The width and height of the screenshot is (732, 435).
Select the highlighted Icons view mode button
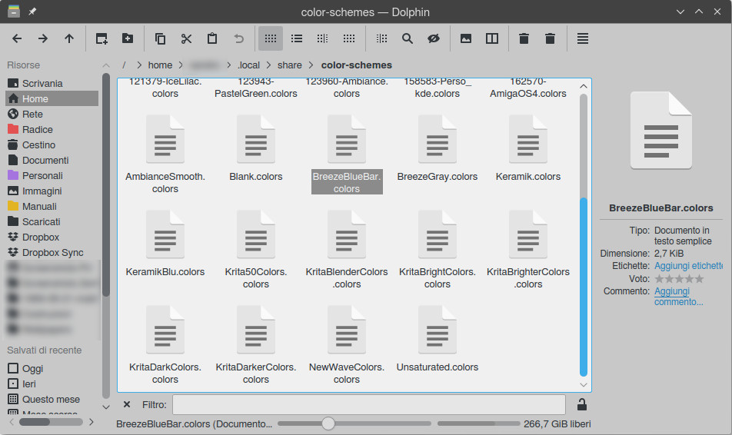pos(271,38)
